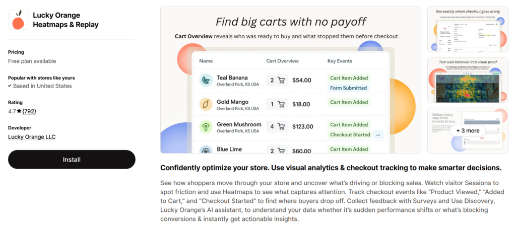516x227 pixels.
Task: Open the 792 reviews link
Action: click(29, 111)
